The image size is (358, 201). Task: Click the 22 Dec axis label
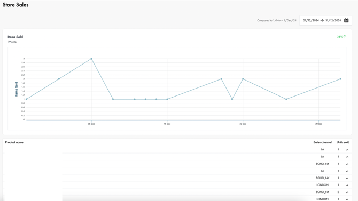click(x=243, y=124)
